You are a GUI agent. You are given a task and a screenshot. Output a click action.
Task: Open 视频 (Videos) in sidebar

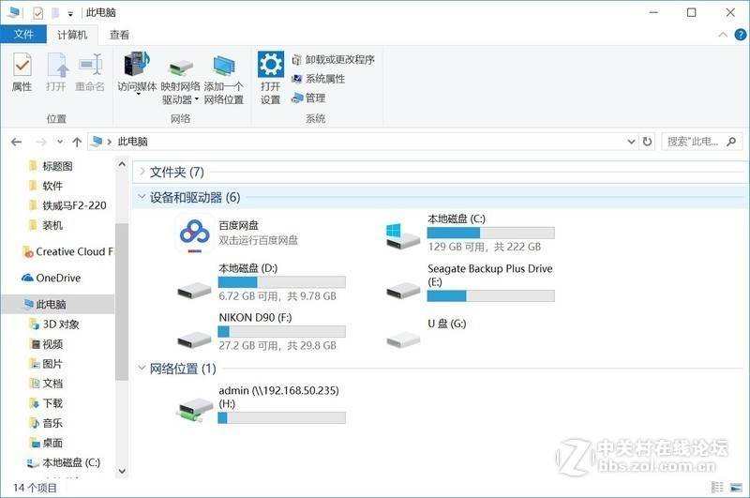[x=46, y=344]
